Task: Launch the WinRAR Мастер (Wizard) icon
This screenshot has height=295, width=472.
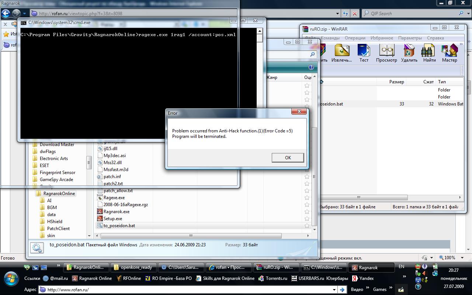Action: pyautogui.click(x=450, y=53)
